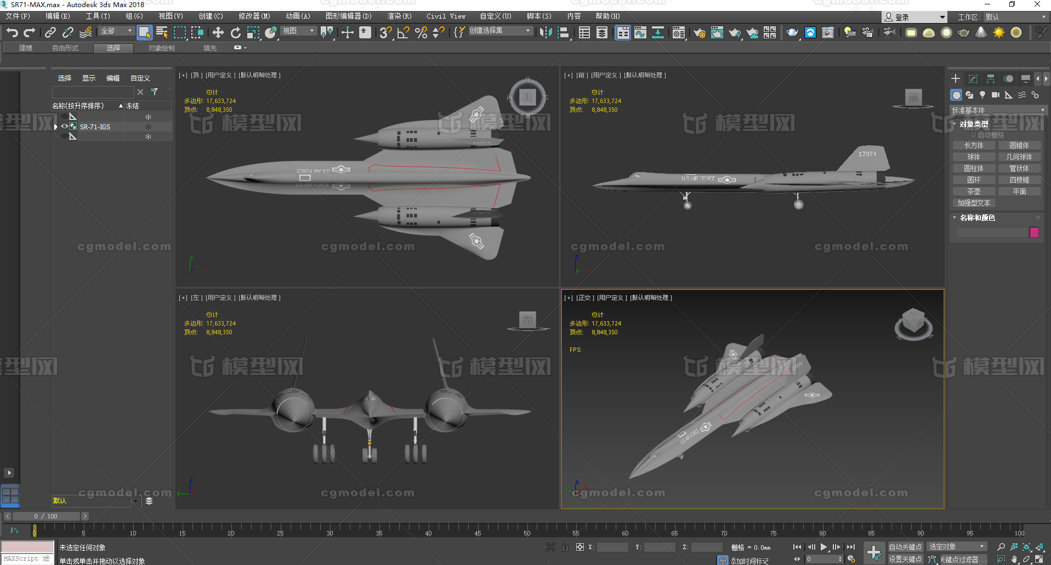Toggle the Selection Lock icon

(x=565, y=547)
